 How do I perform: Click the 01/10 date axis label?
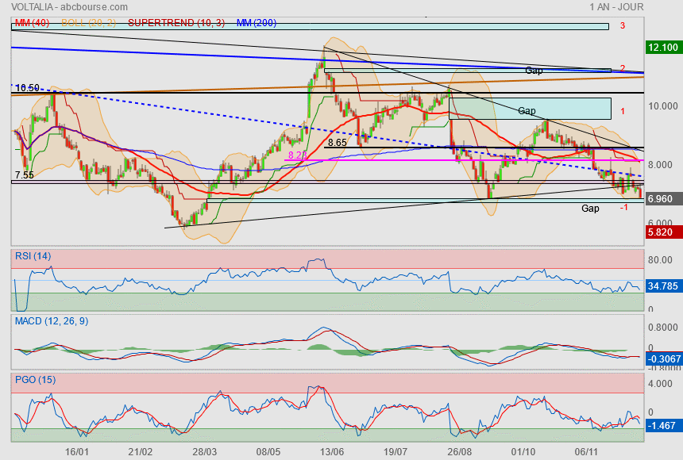click(523, 451)
